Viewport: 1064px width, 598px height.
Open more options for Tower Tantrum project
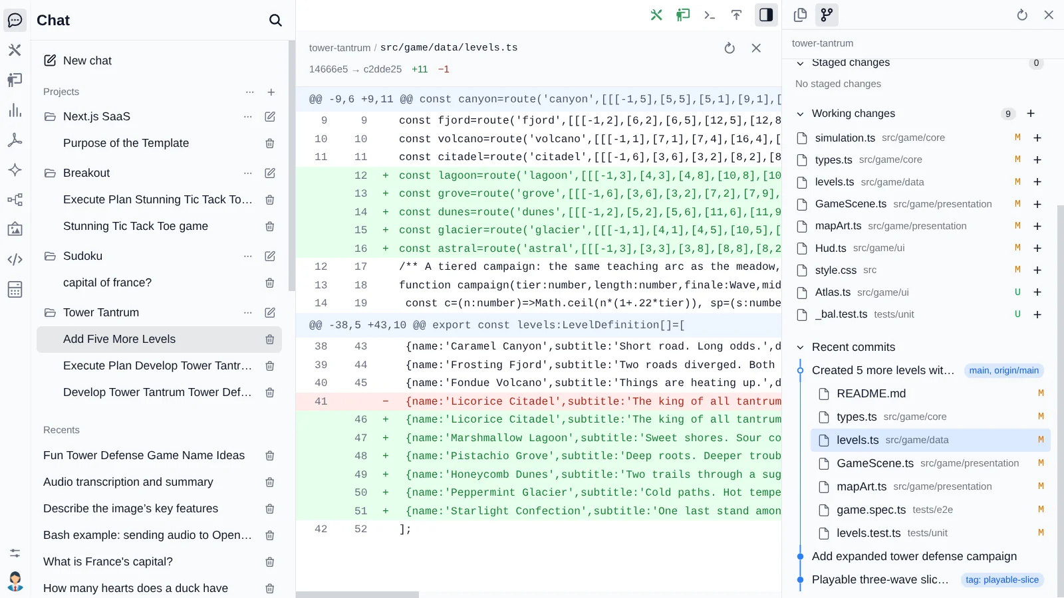point(248,312)
